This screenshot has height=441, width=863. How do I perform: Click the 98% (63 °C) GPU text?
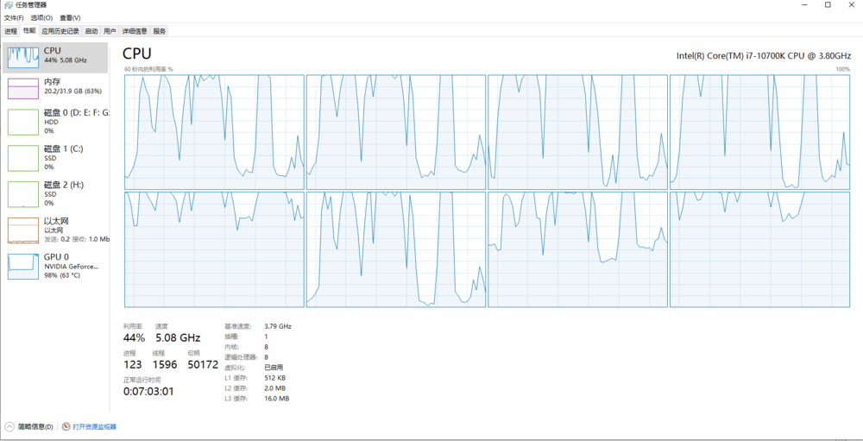pos(62,274)
